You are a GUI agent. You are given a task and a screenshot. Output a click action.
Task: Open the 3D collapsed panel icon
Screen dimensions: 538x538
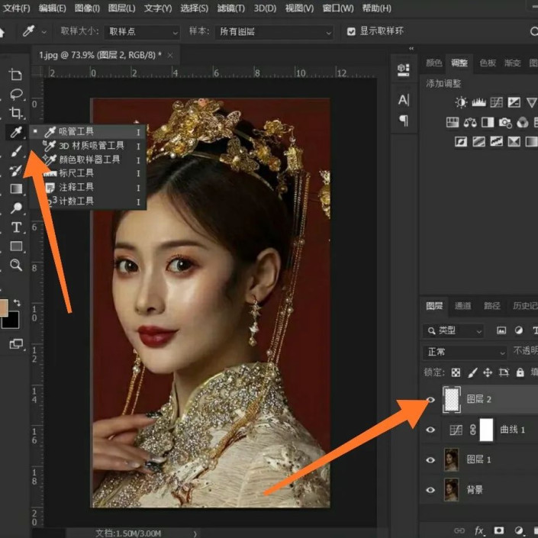(404, 69)
